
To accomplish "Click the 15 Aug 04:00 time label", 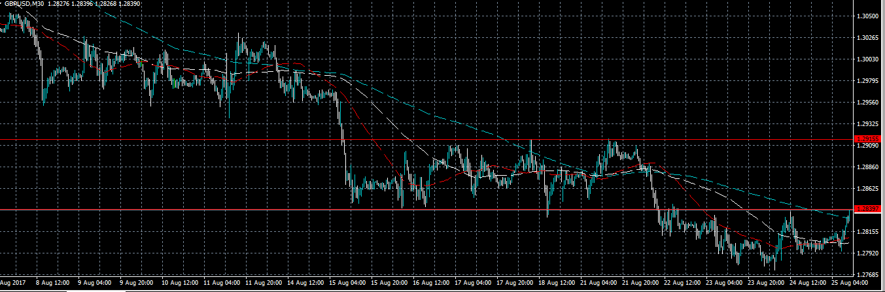I will (x=347, y=284).
